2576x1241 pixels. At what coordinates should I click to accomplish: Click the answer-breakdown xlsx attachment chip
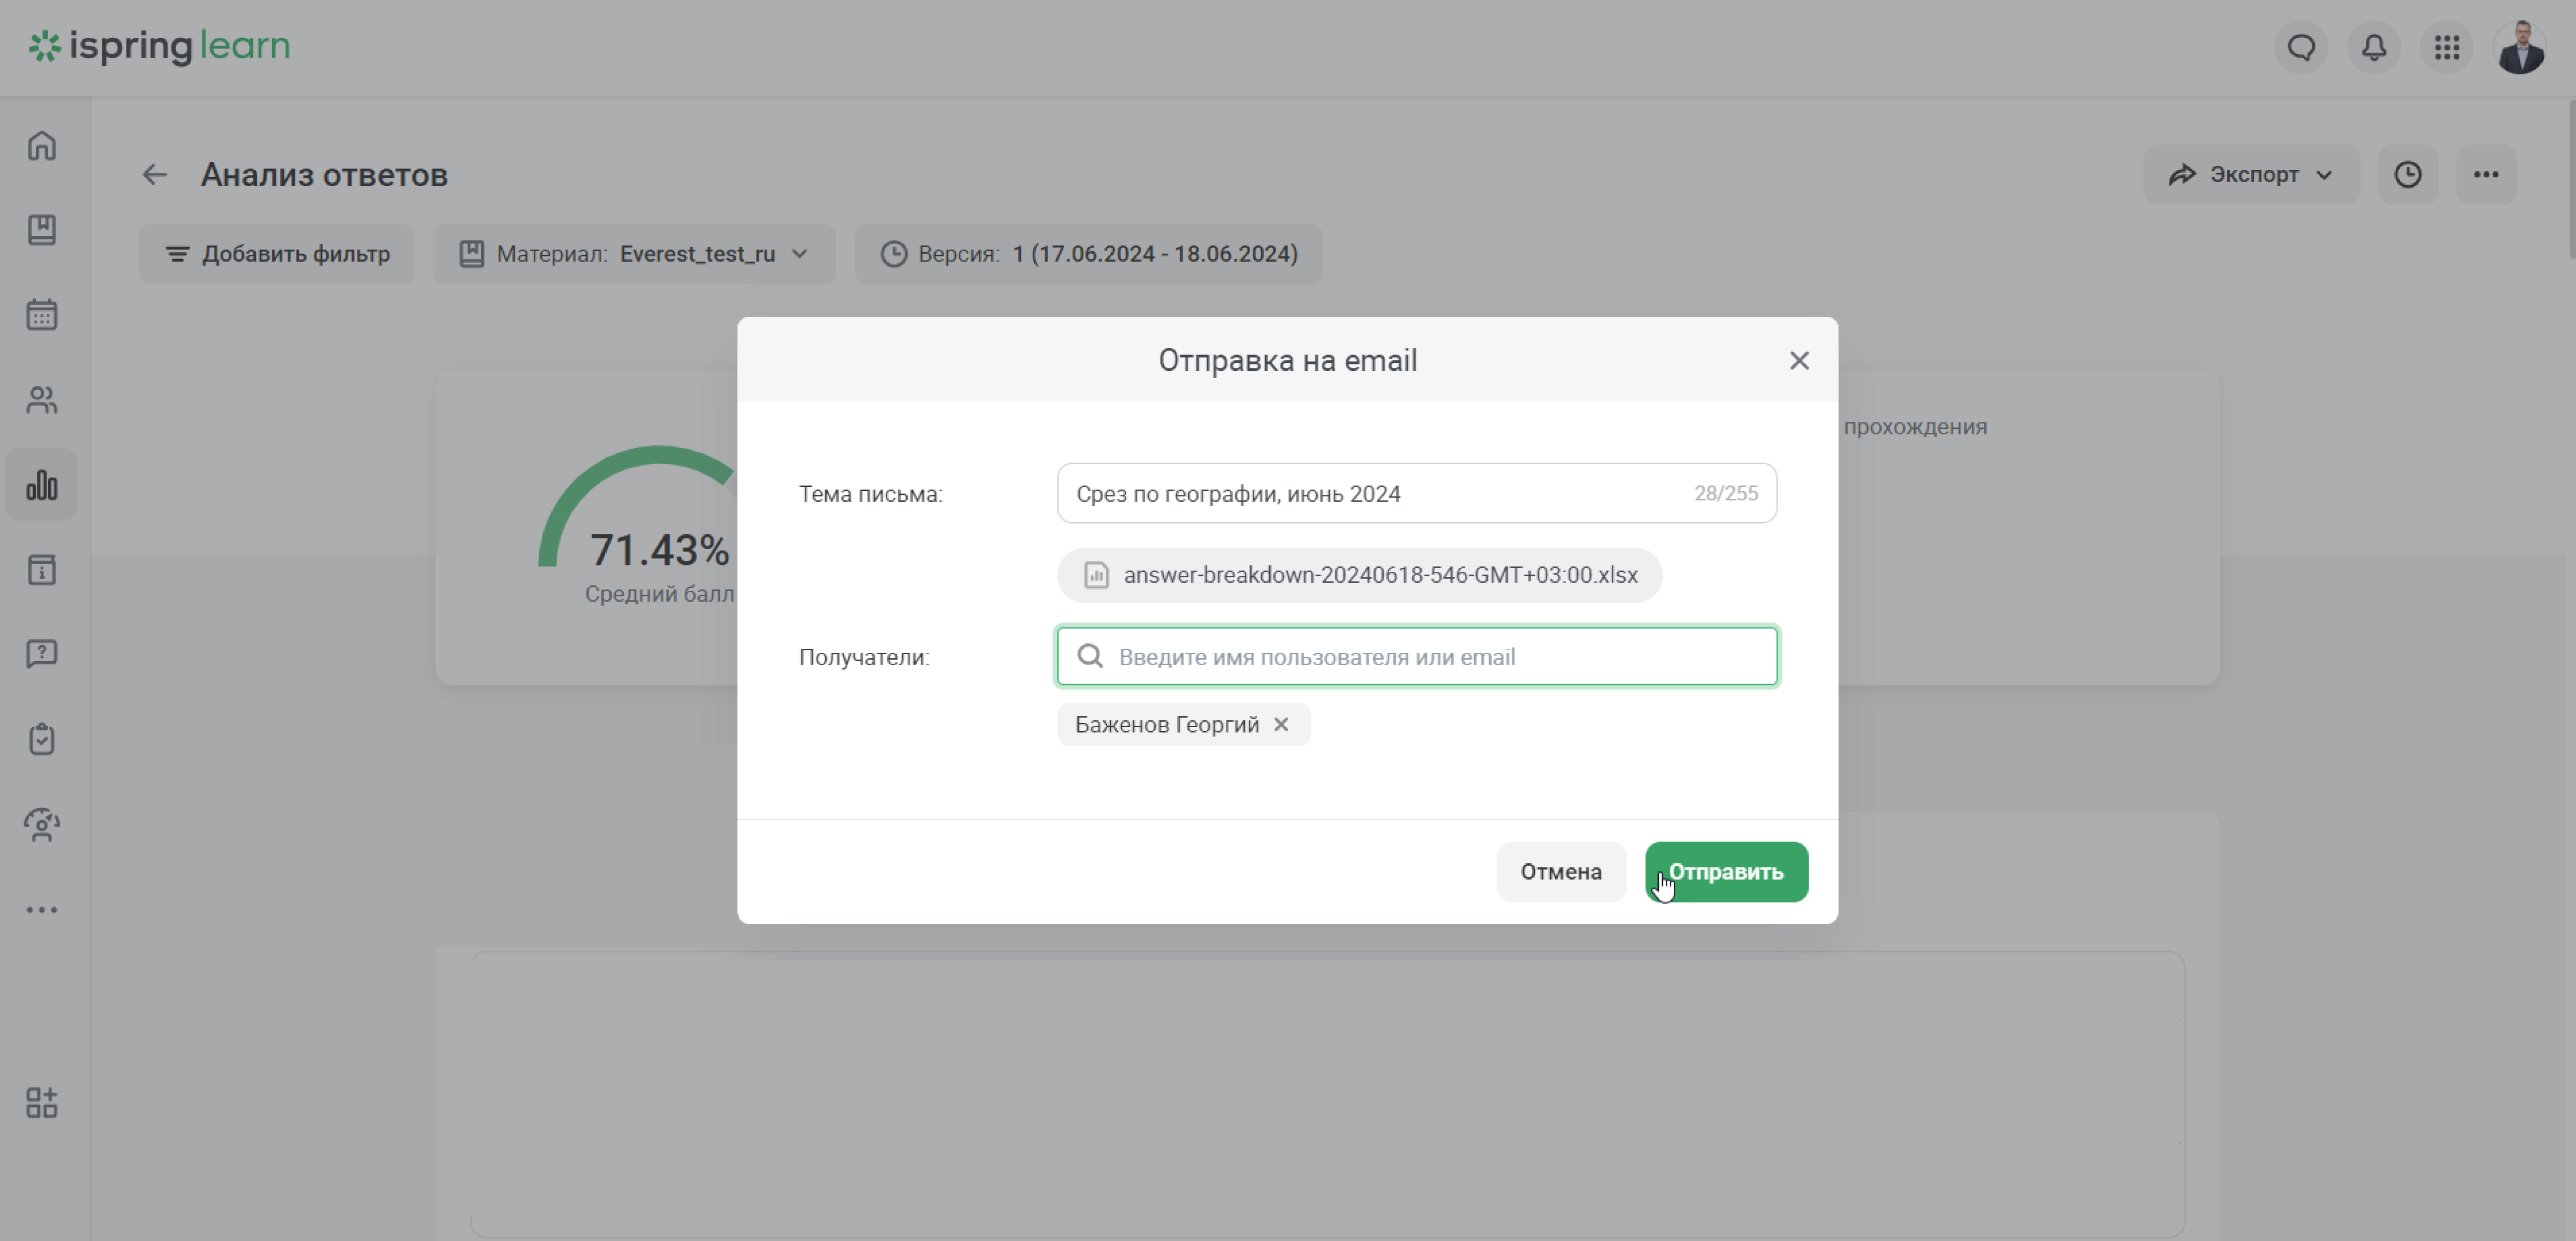coord(1359,575)
